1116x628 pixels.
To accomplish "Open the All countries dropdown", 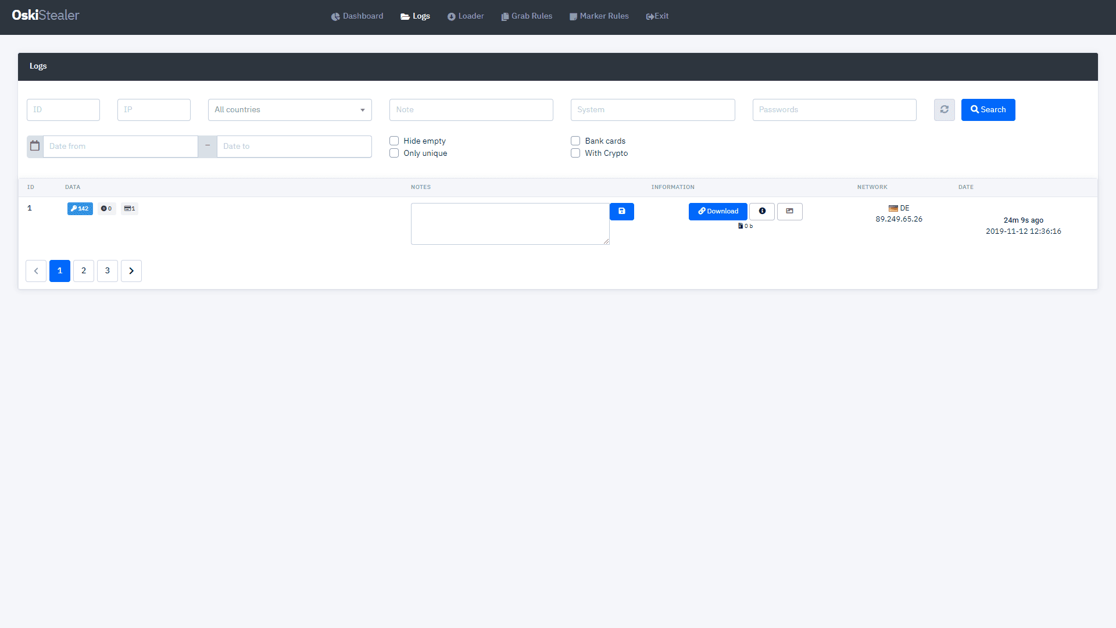I will pos(289,110).
